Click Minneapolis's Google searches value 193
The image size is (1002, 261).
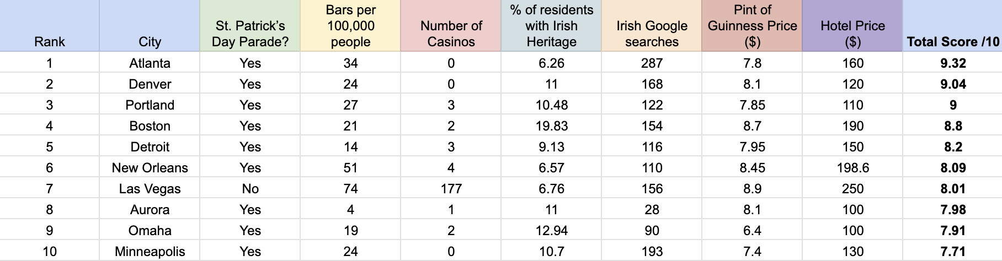click(x=652, y=252)
